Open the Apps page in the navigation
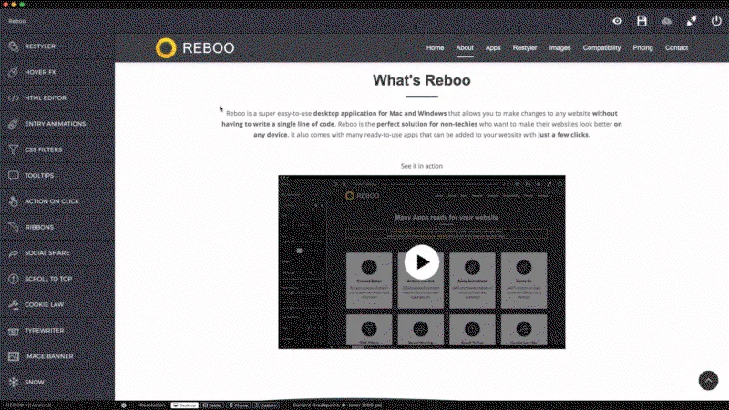Screen dimensions: 729x410 point(493,48)
